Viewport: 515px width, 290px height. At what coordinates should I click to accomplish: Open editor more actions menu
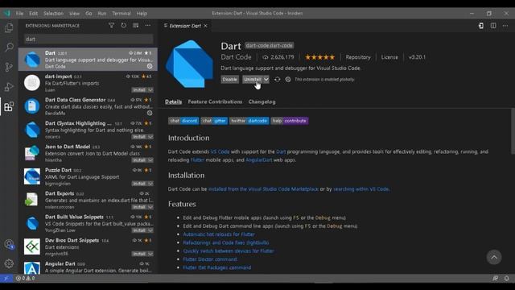point(505,26)
